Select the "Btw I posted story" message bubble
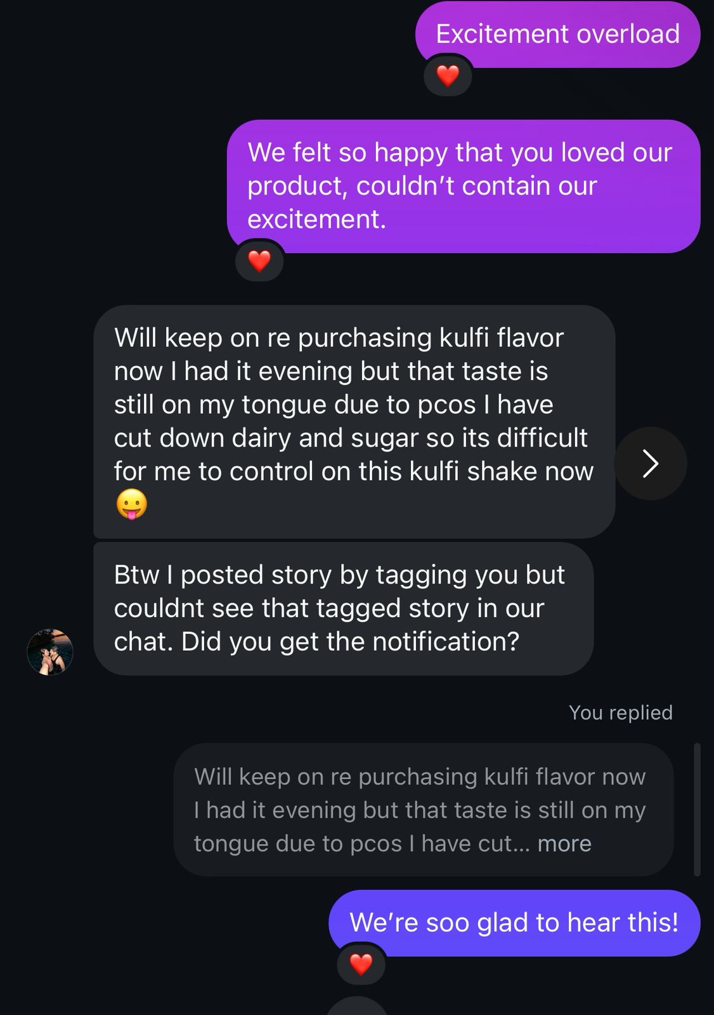Screen dimensions: 714x1015 (x=342, y=608)
